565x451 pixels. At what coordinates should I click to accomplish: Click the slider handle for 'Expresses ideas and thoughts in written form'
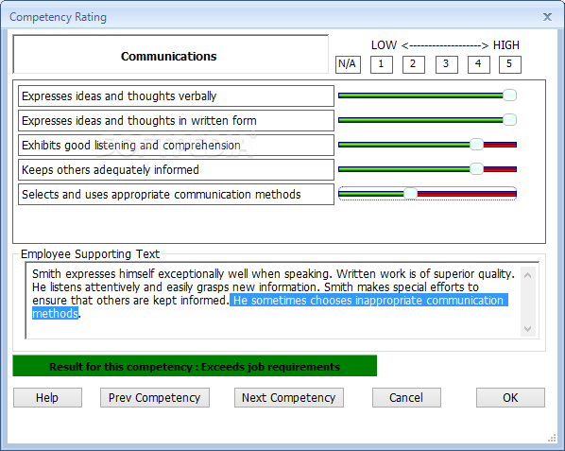click(x=509, y=120)
